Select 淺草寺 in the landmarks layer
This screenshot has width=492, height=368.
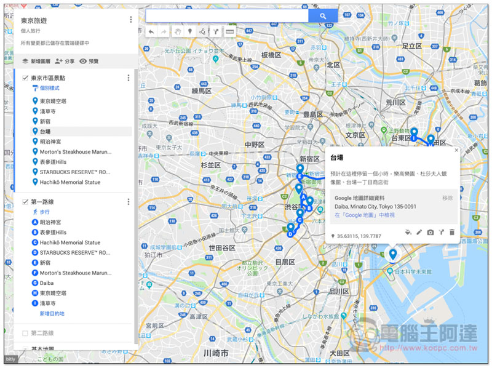[x=48, y=111]
